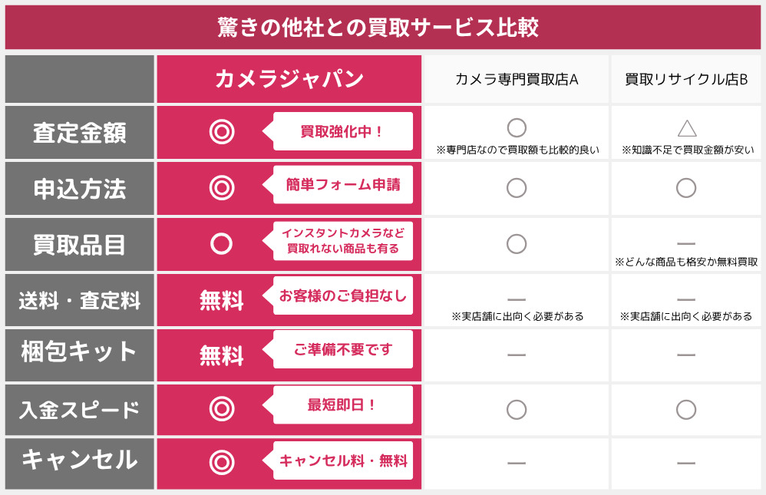Click the お客様のご負担なし speech bubble

coord(342,295)
